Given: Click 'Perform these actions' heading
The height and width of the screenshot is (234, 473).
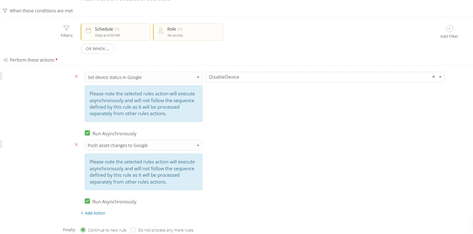Looking at the screenshot, I should (x=32, y=60).
